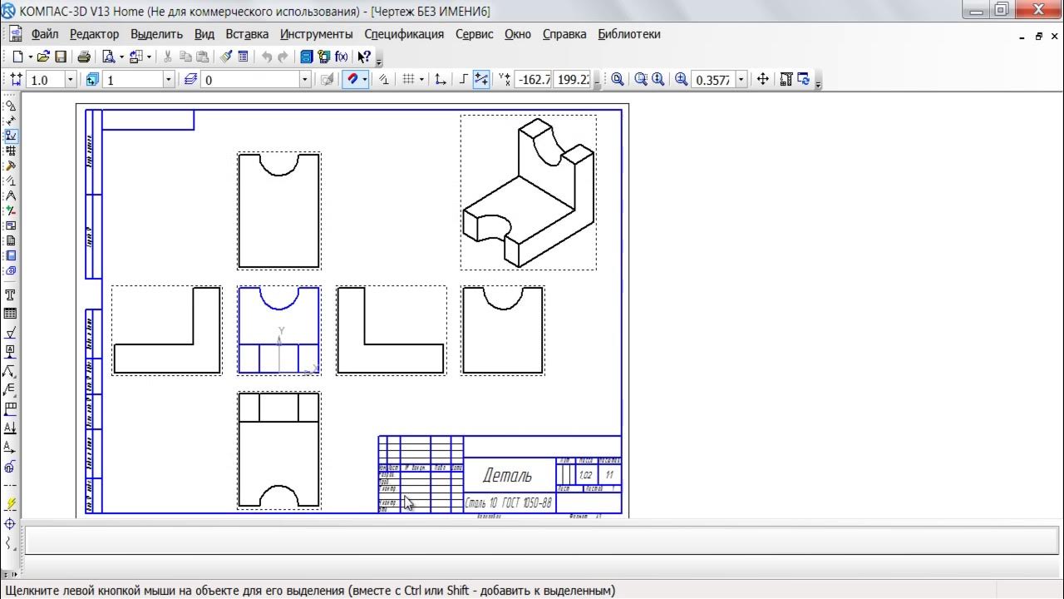Click the Copy icon

pyautogui.click(x=185, y=57)
